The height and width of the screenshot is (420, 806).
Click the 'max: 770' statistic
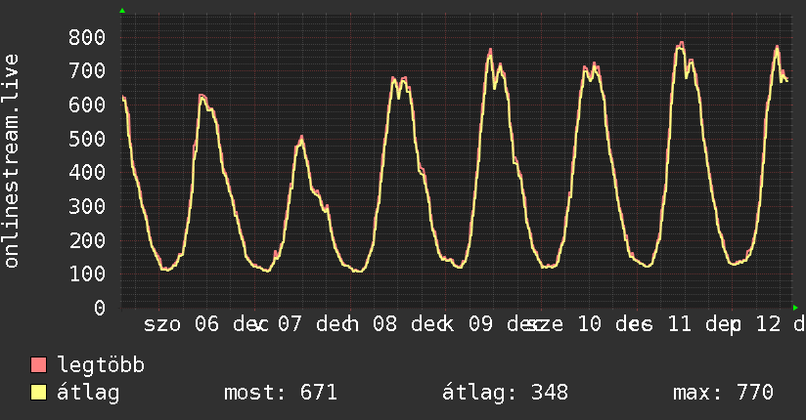coord(723,393)
